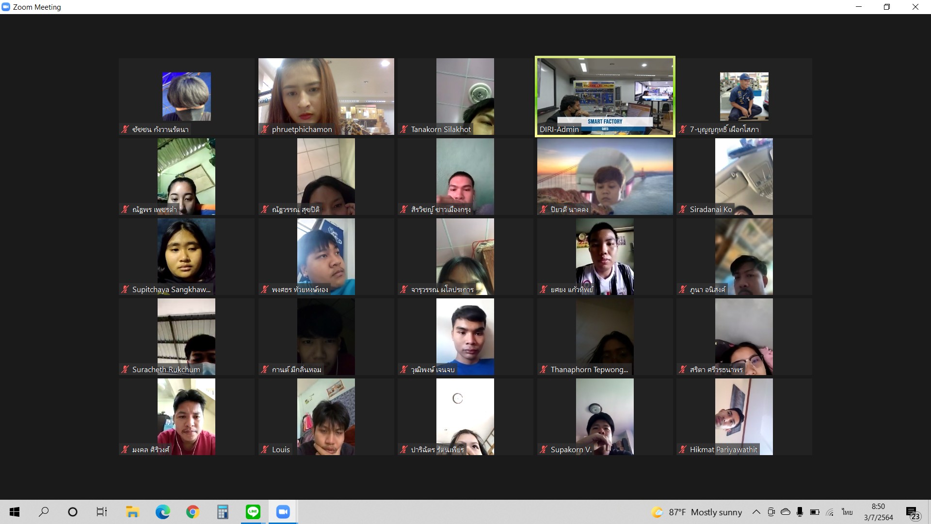Open Task View on the taskbar
The image size is (931, 524).
tap(101, 512)
